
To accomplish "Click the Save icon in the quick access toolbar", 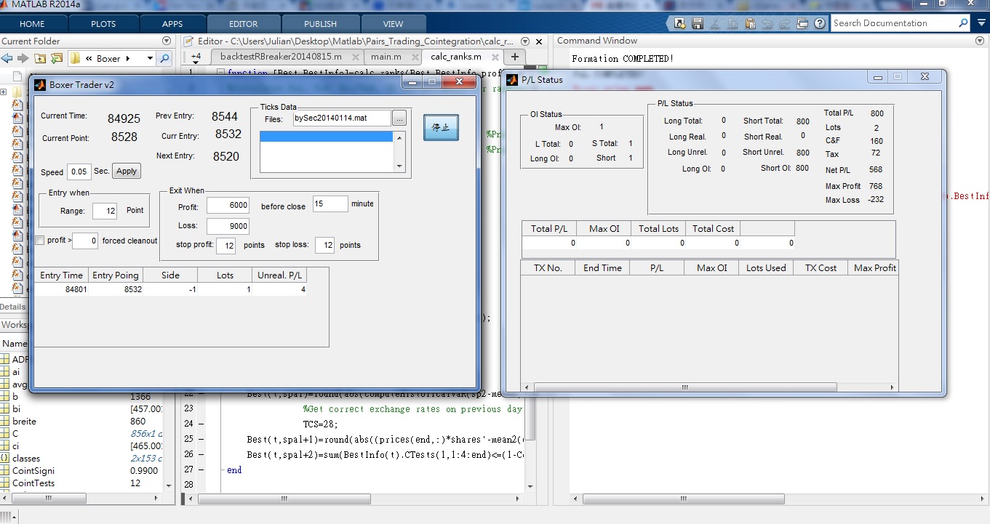I will point(698,23).
